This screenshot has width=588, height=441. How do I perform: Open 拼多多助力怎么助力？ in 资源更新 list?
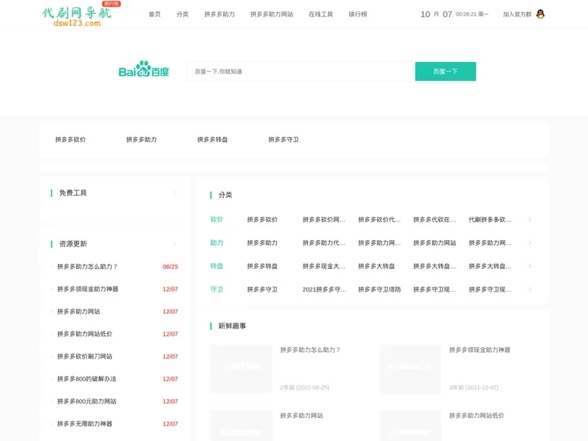(x=87, y=266)
